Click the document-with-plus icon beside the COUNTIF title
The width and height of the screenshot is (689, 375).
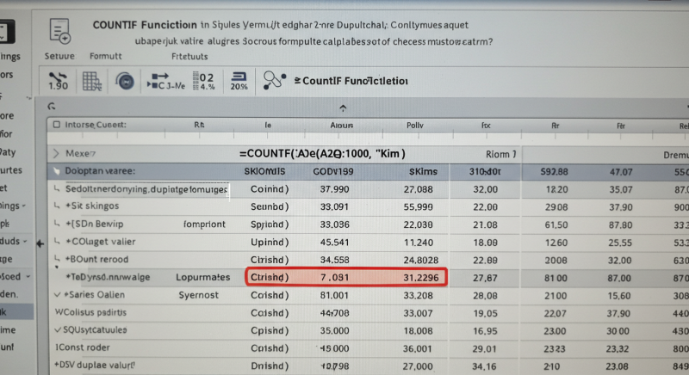(59, 31)
